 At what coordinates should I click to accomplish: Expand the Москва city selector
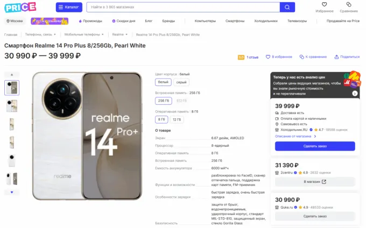pyautogui.click(x=15, y=21)
